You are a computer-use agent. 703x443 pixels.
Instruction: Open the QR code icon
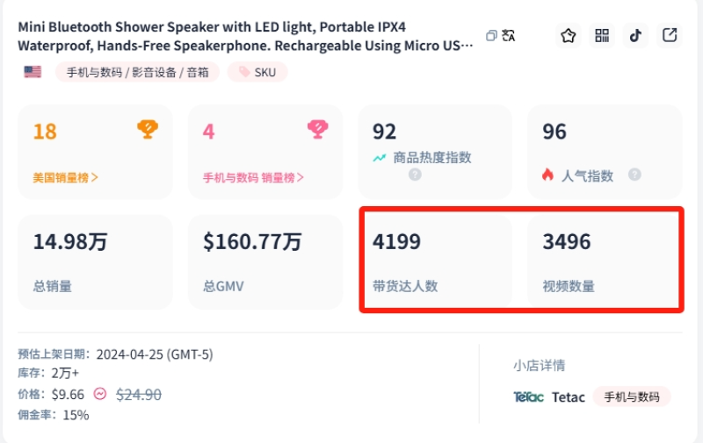(602, 36)
